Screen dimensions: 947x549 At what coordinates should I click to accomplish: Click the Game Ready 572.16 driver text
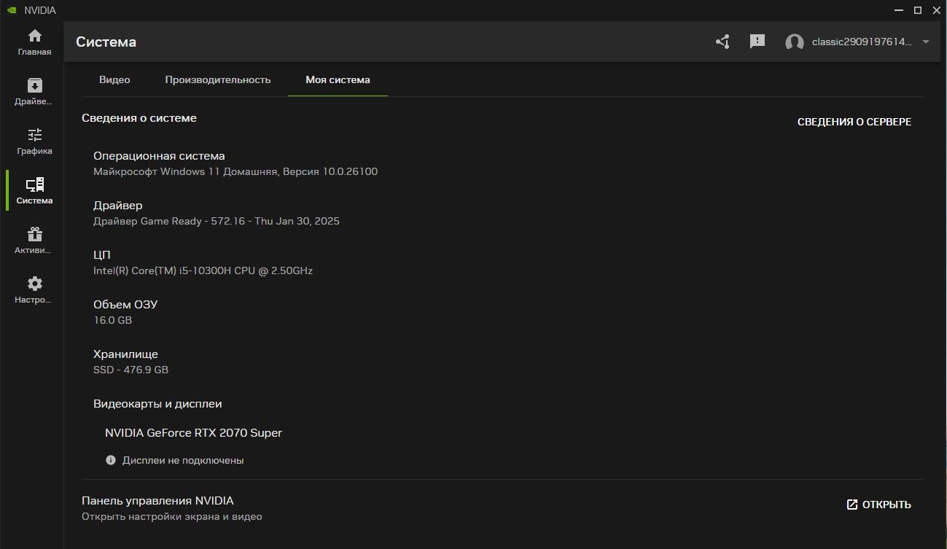tap(217, 221)
